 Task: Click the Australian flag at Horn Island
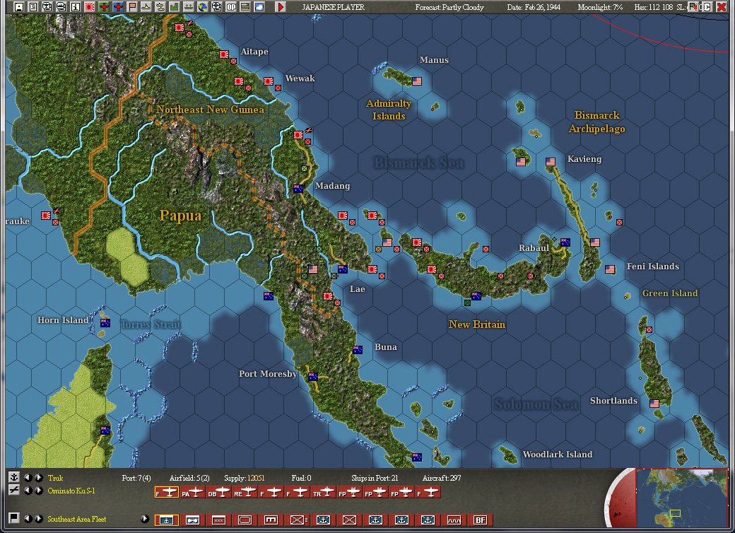pos(105,322)
